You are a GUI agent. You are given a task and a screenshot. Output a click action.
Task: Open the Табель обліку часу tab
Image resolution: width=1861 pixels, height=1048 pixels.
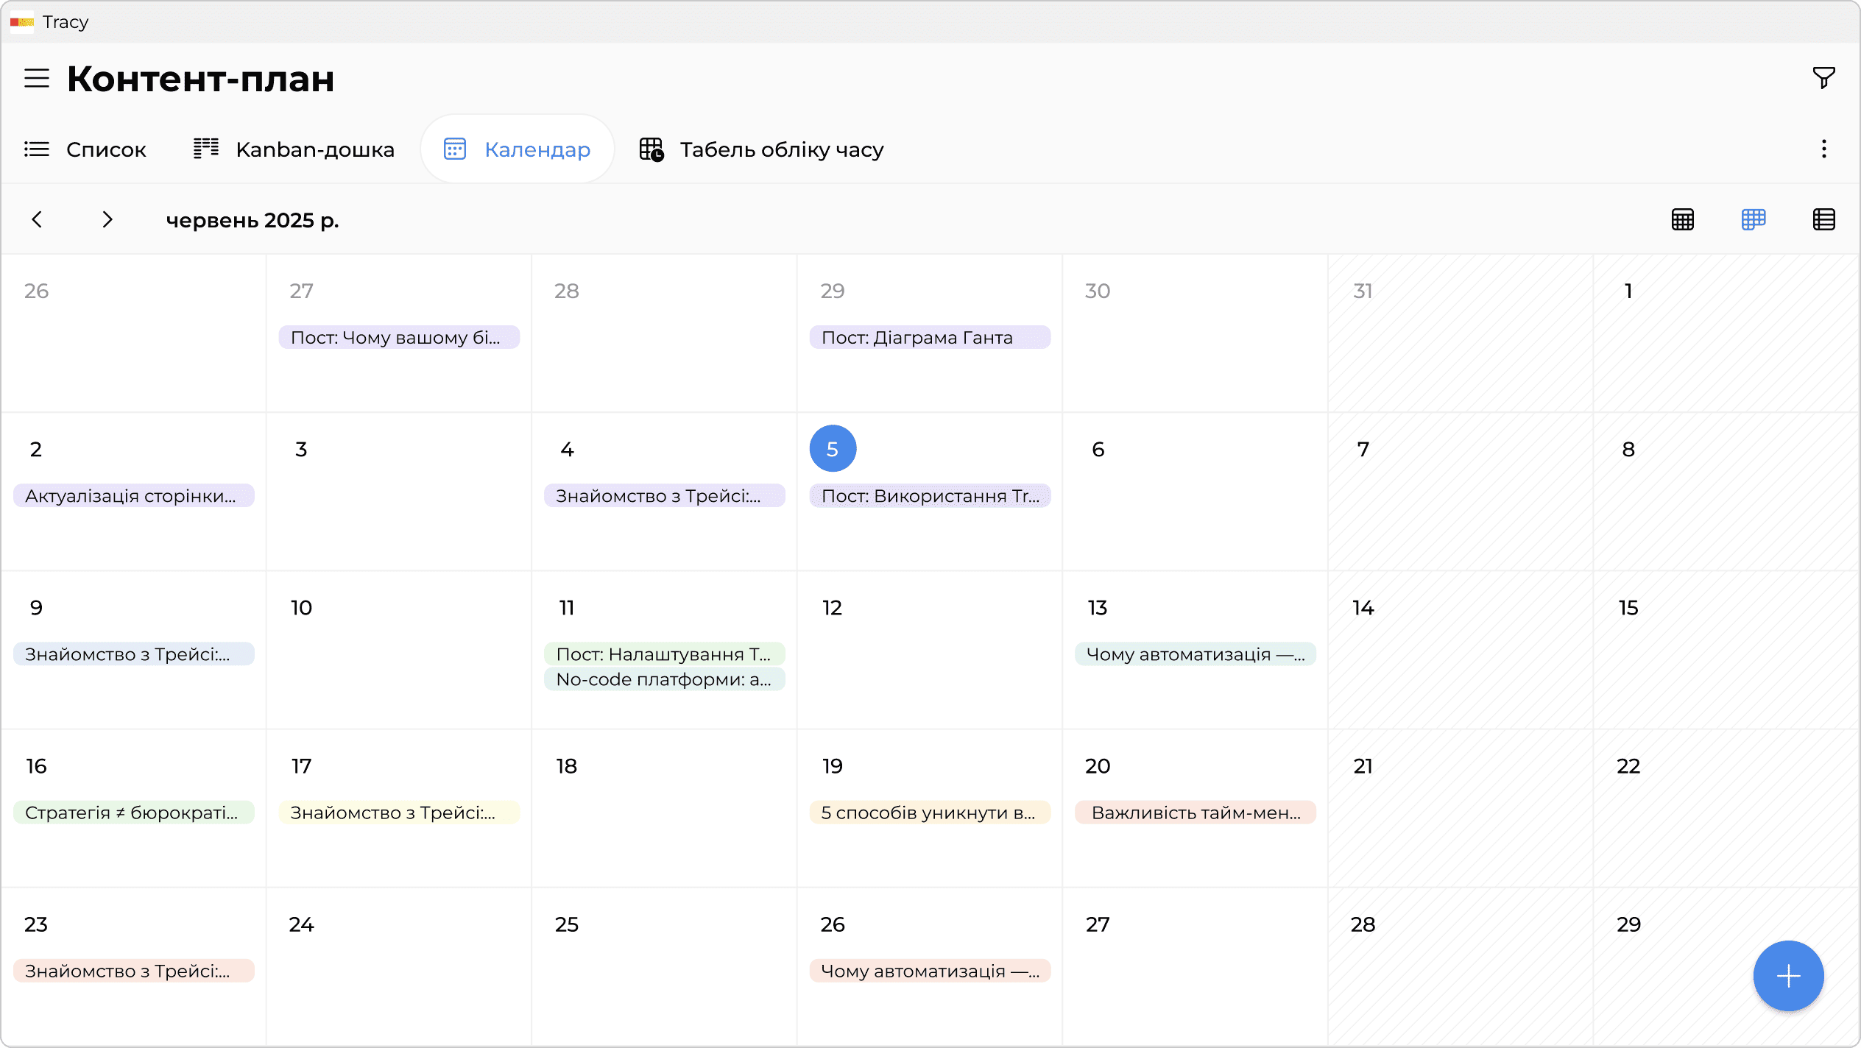(761, 149)
